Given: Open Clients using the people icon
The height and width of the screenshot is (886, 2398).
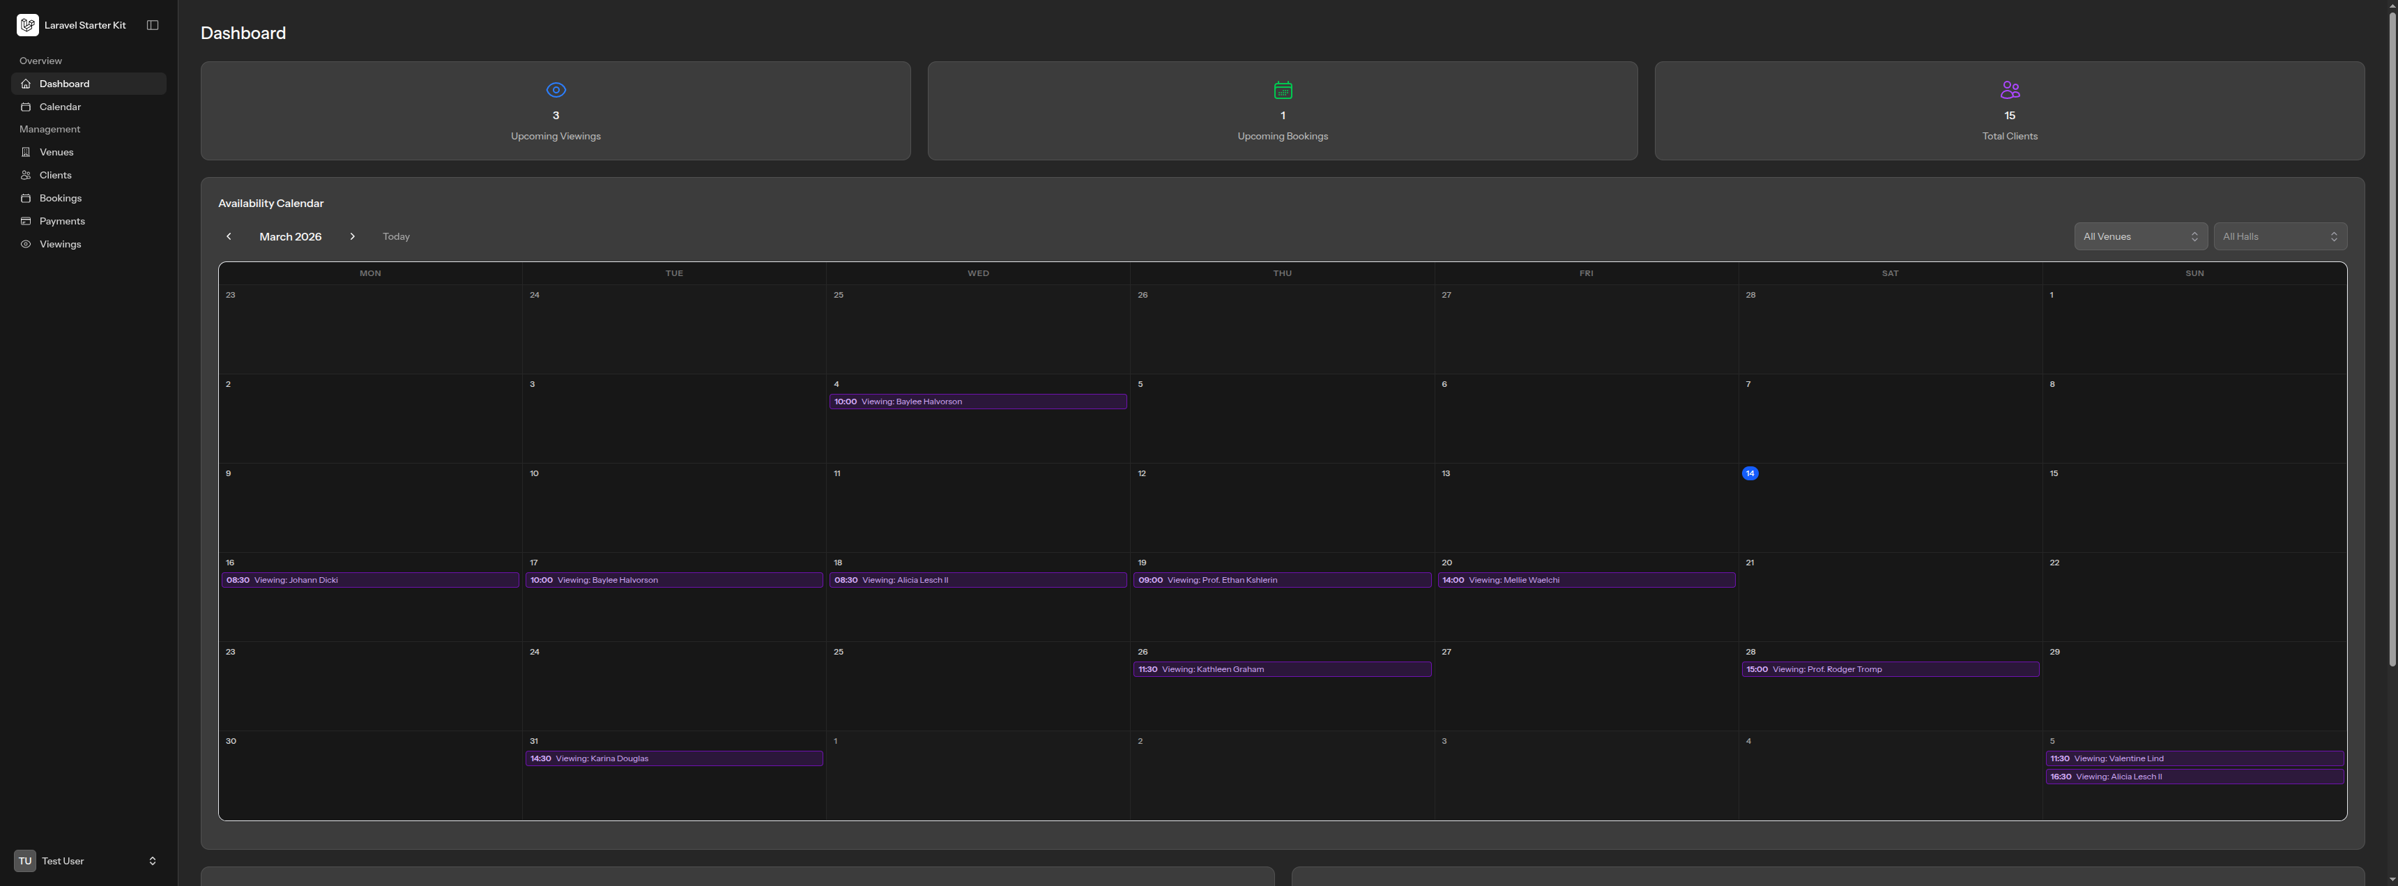Looking at the screenshot, I should coord(27,175).
